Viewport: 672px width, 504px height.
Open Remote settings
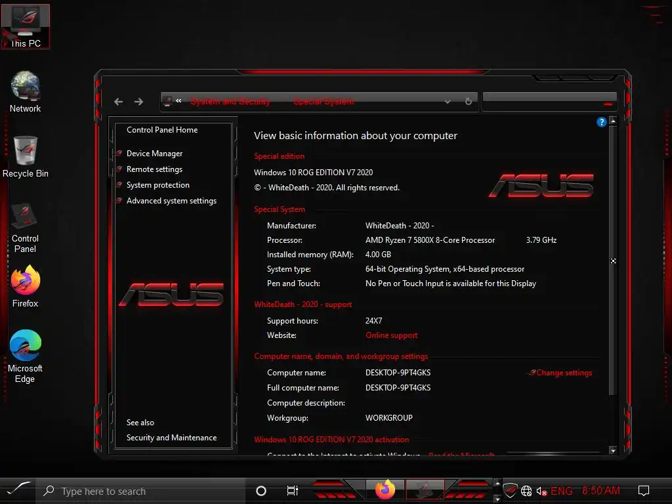point(154,169)
